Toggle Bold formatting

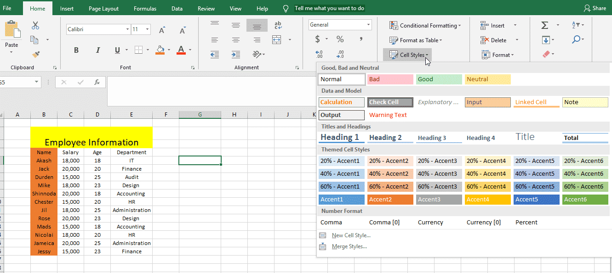tap(76, 50)
